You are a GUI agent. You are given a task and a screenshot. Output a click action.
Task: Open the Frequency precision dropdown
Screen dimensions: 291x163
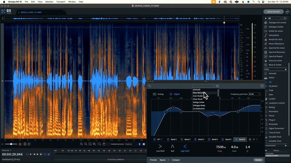point(254,94)
